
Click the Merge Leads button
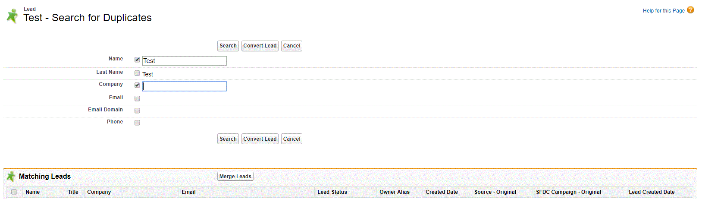235,177
